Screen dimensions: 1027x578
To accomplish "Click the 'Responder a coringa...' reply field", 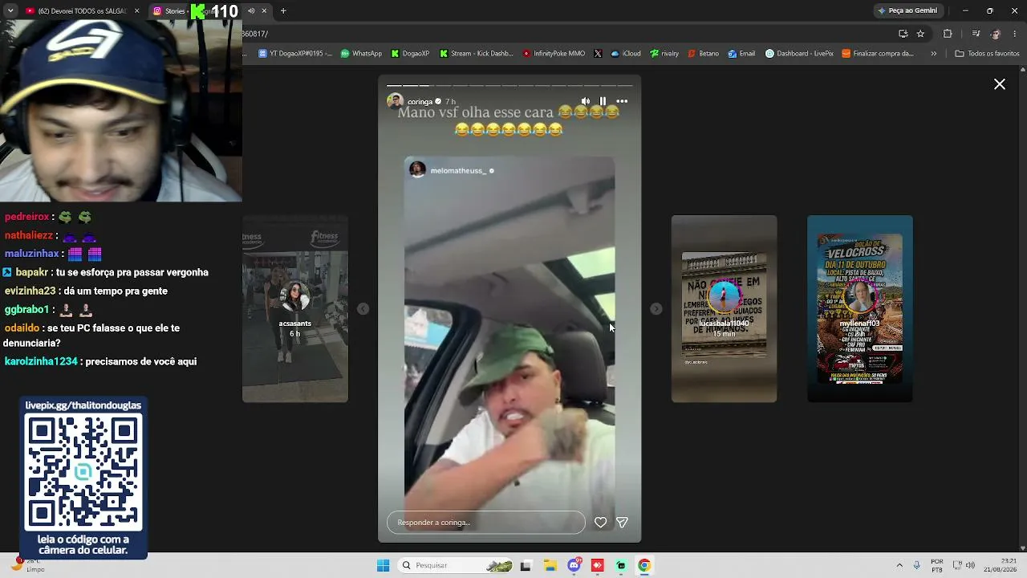I will [486, 523].
